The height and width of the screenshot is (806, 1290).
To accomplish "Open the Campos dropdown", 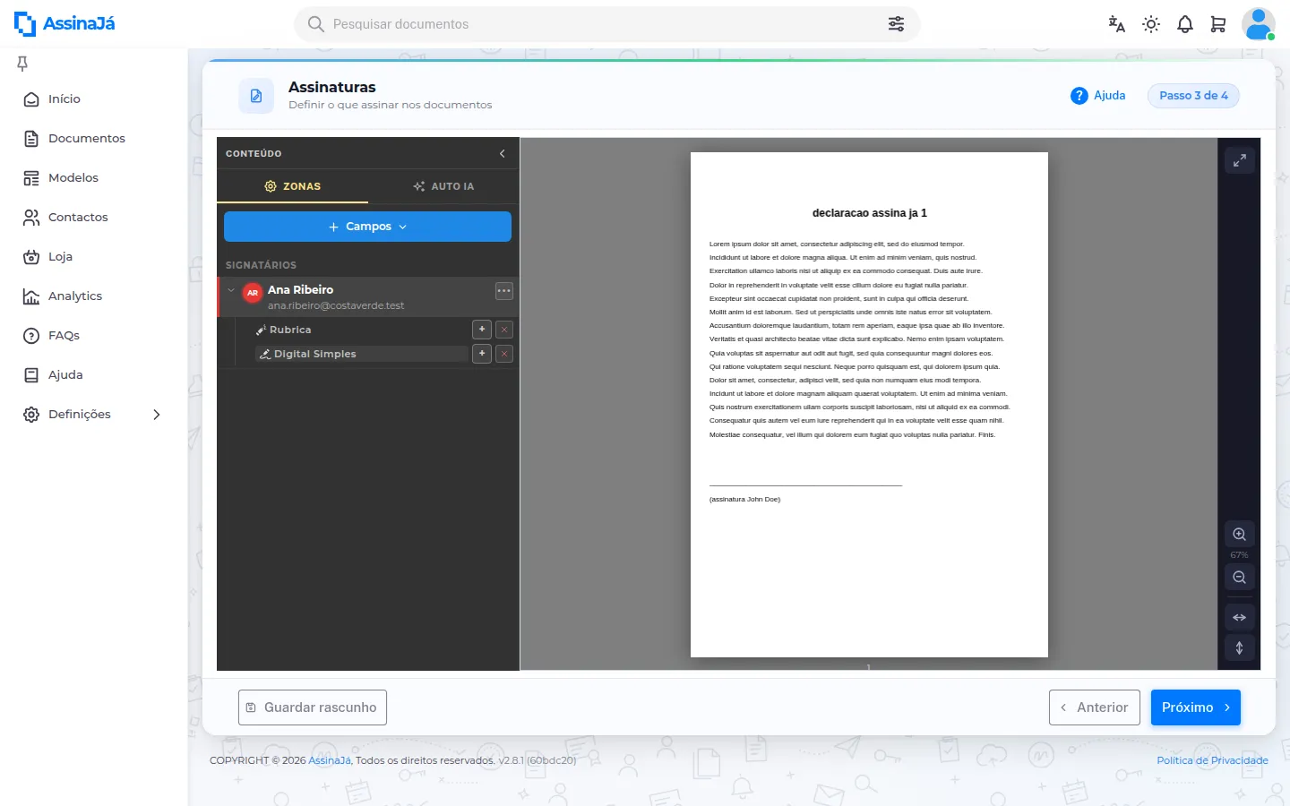I will 367,227.
